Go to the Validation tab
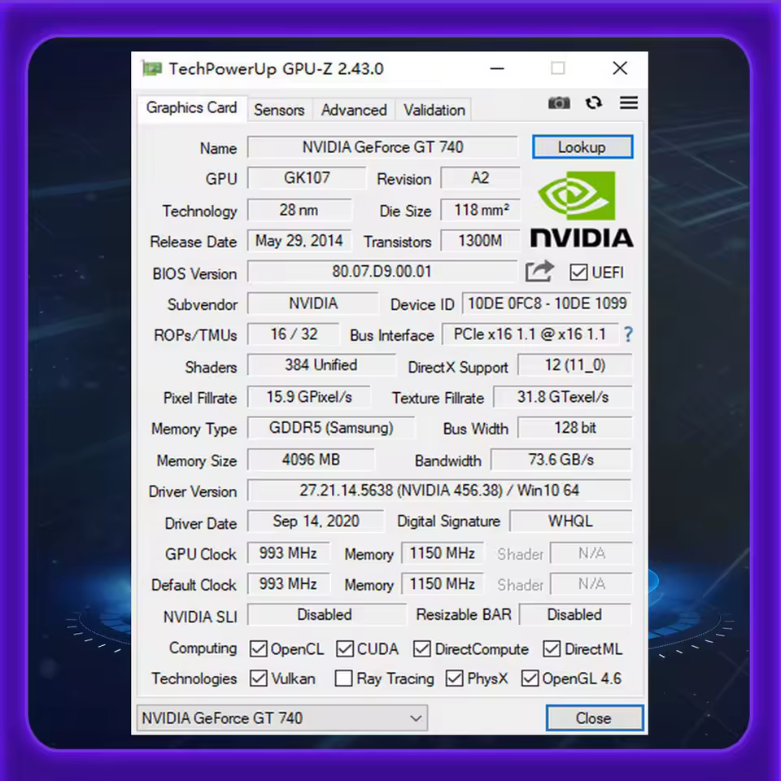 (434, 110)
